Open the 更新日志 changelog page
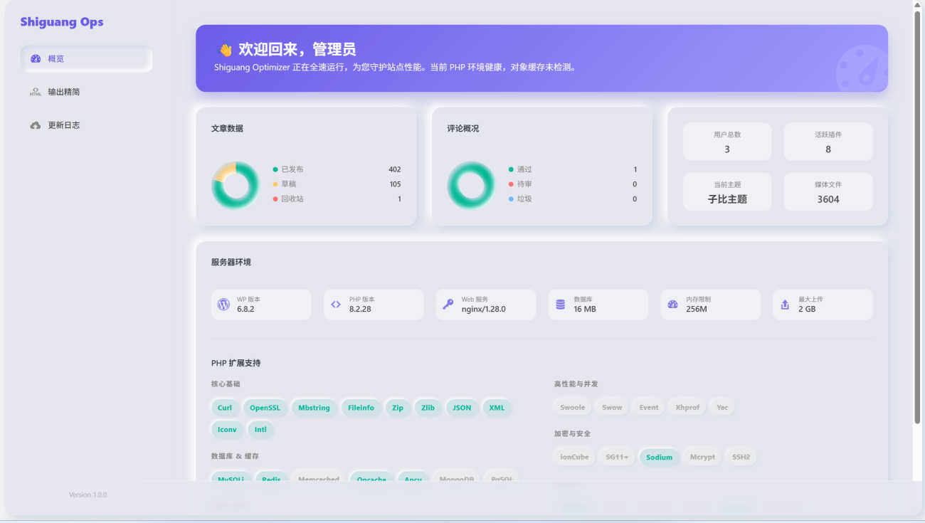The width and height of the screenshot is (925, 523). pyautogui.click(x=64, y=125)
